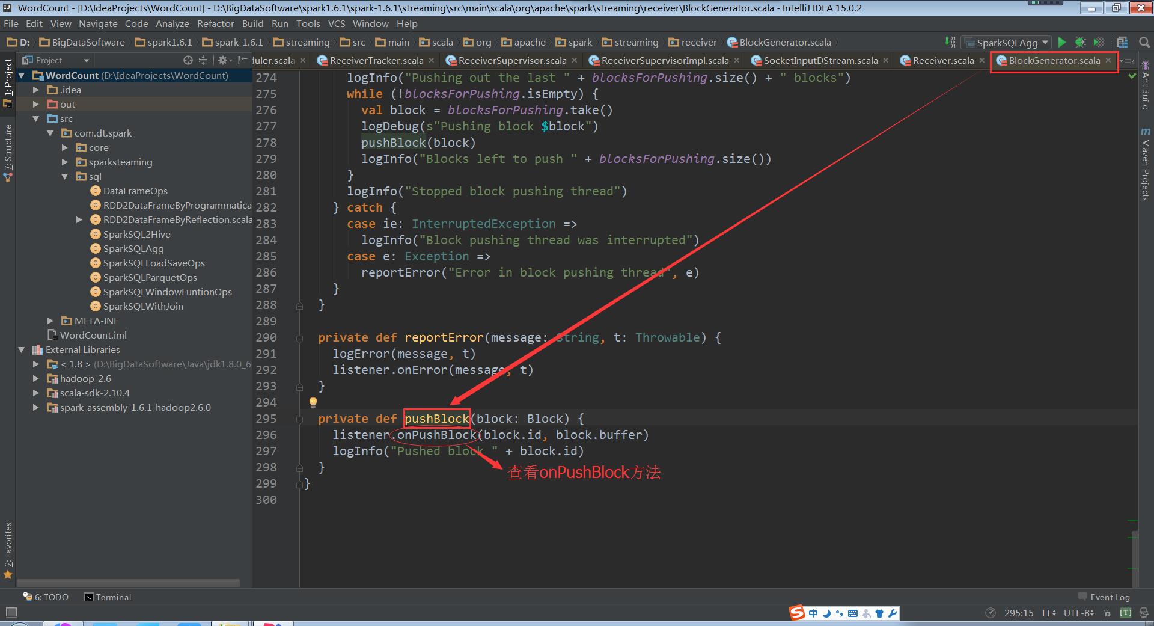Collapse the src folder
The image size is (1154, 626).
tap(35, 118)
